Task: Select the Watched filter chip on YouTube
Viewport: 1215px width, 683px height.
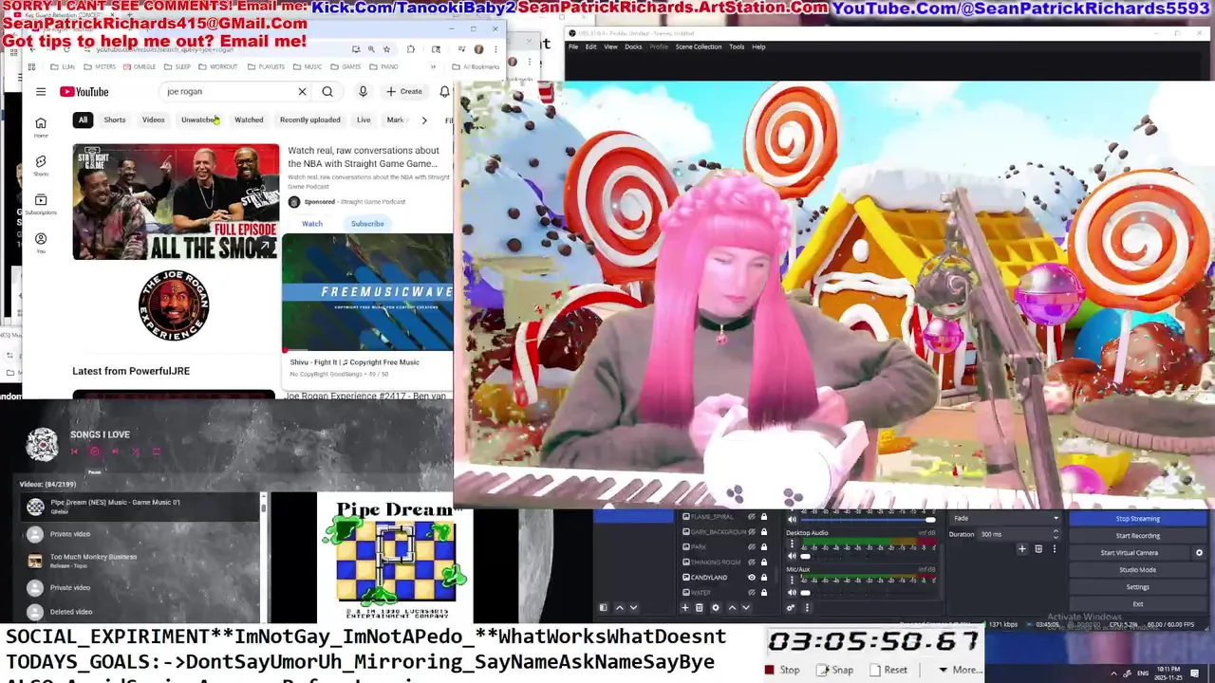Action: [249, 120]
